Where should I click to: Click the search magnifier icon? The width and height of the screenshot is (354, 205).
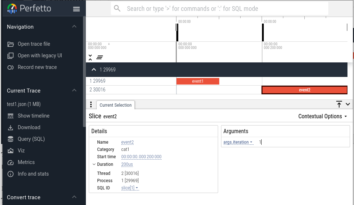(117, 9)
